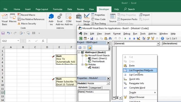The image size is (181, 102).
Task: Open VBA Help question mark icon
Action: point(162,39)
